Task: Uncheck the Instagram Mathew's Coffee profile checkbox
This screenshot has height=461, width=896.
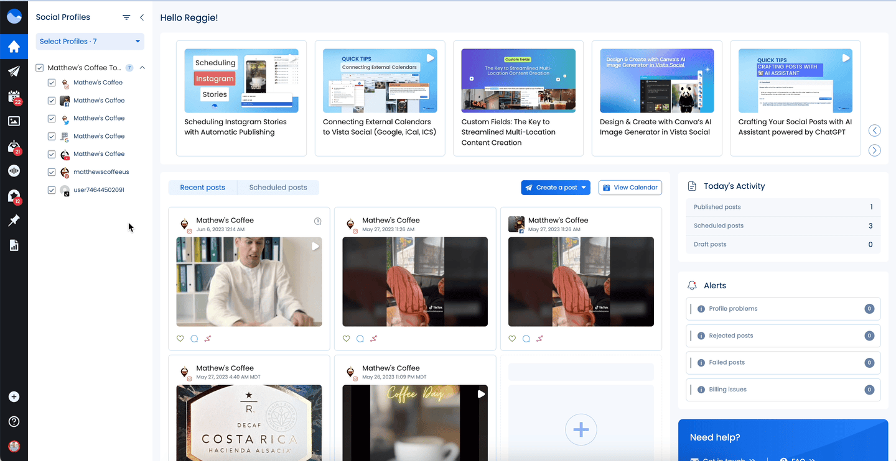Action: point(52,83)
